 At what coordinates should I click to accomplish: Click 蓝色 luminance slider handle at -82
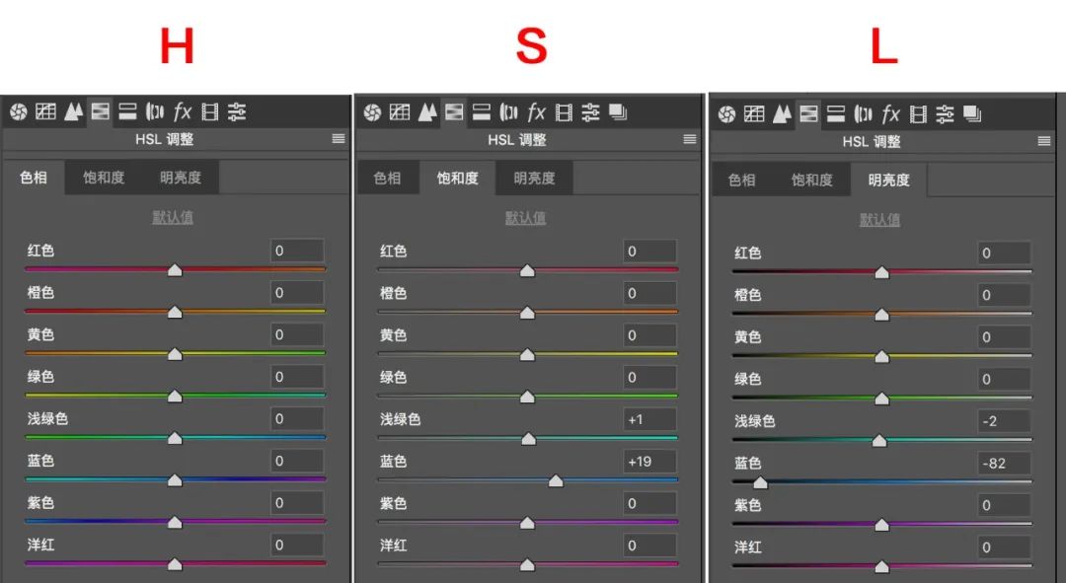coord(761,482)
